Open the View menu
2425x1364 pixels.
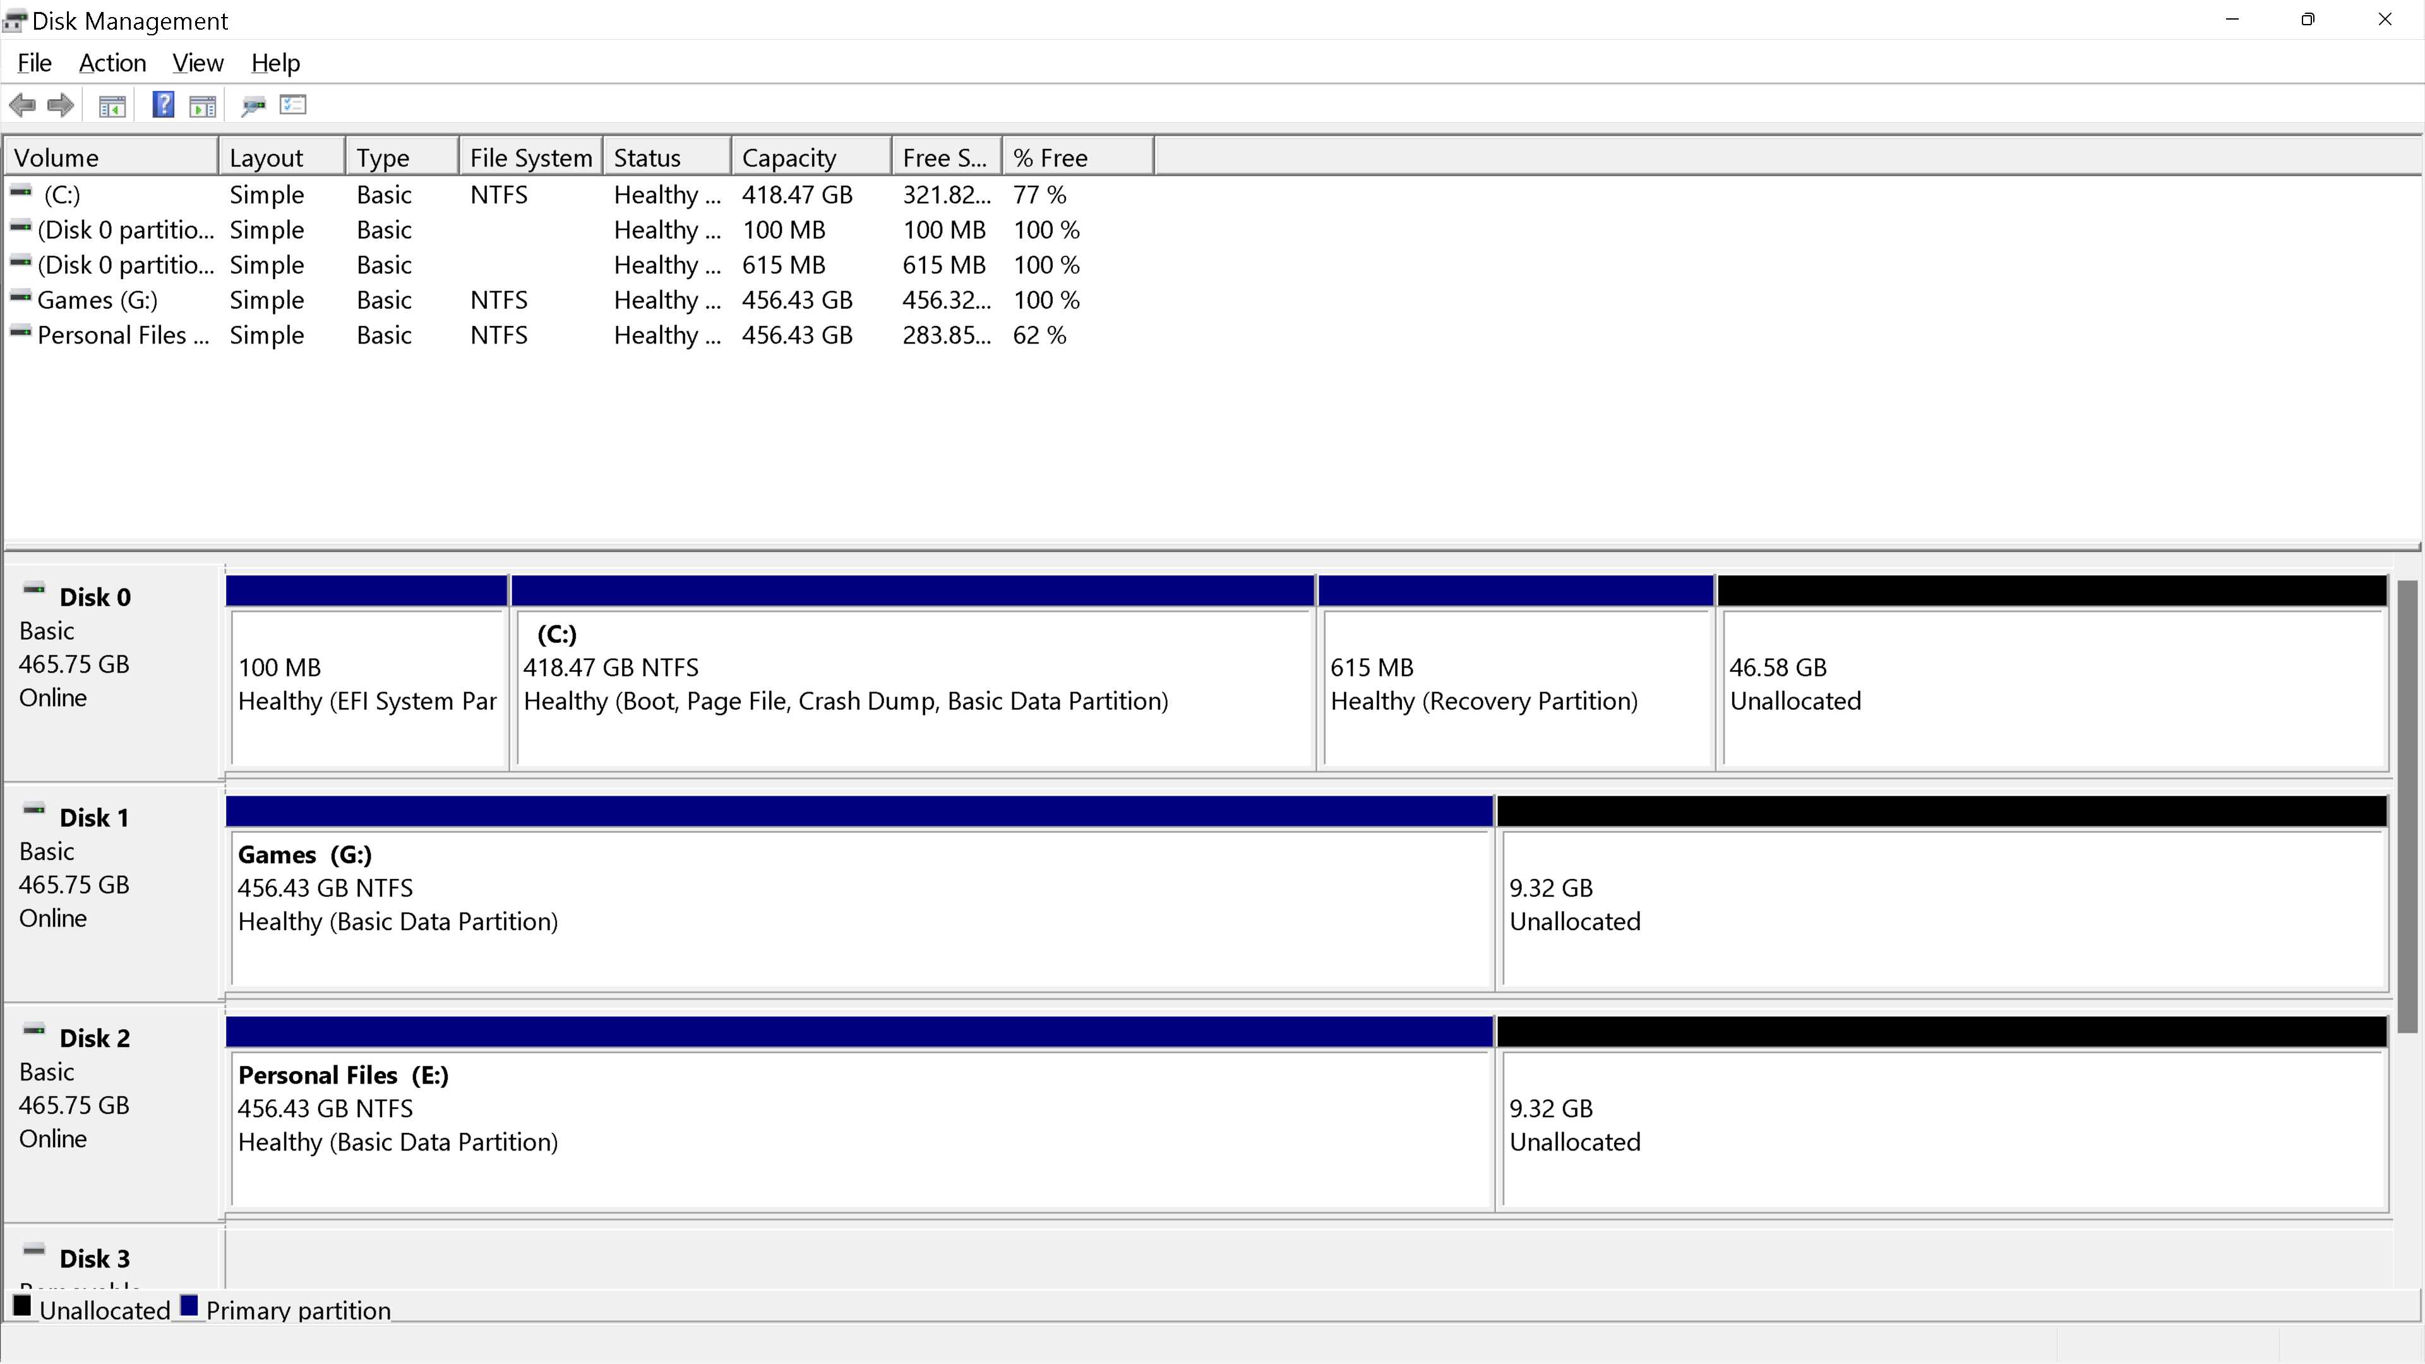(x=198, y=63)
